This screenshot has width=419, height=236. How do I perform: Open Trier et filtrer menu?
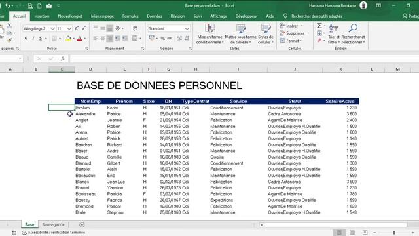tap(334, 33)
